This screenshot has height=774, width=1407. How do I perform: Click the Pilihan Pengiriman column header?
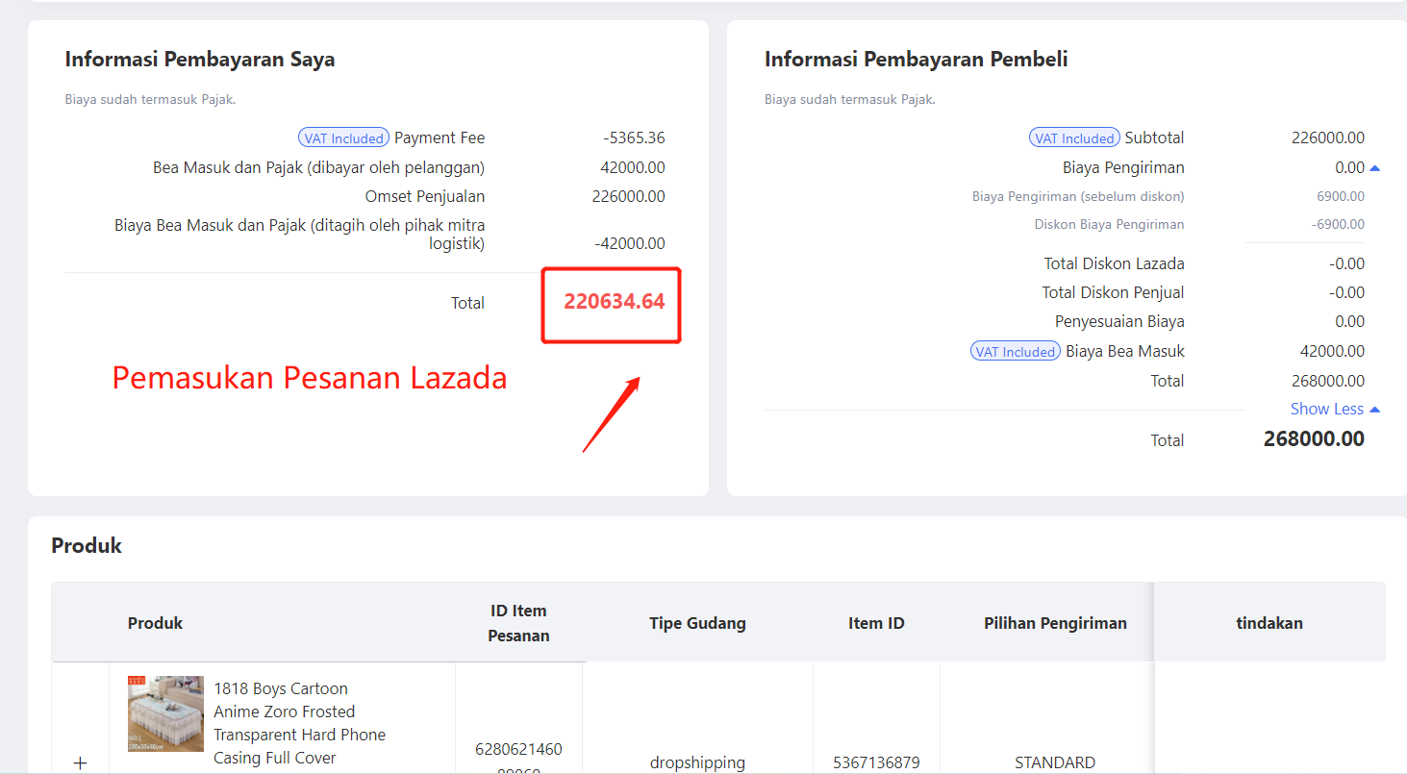pyautogui.click(x=1055, y=623)
